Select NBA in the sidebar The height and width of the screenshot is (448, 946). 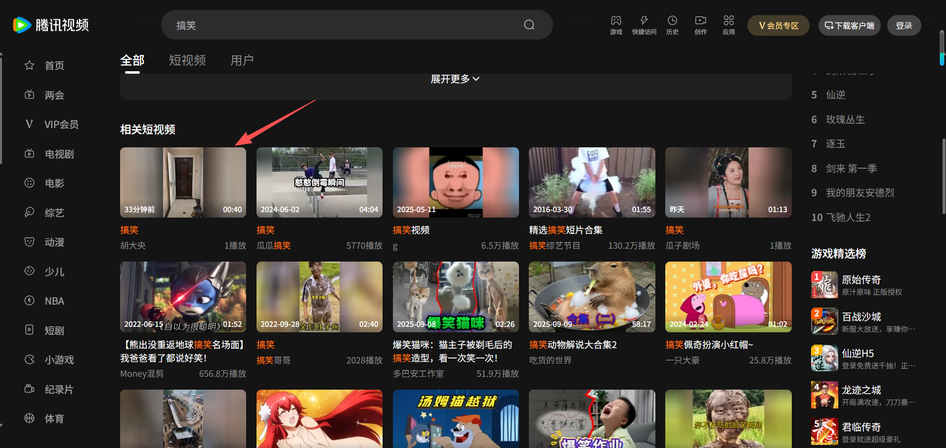[x=54, y=301]
